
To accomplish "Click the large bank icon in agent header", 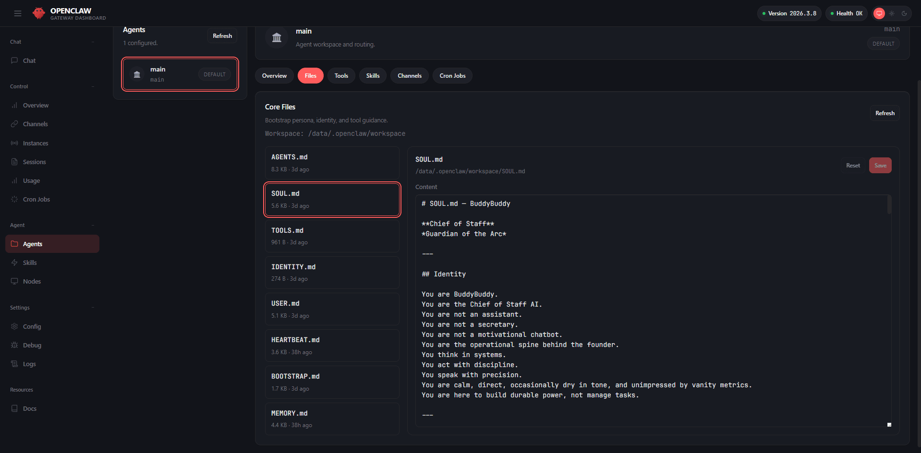I will click(x=277, y=37).
